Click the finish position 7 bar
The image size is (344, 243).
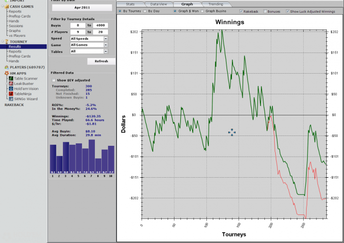click(x=92, y=157)
